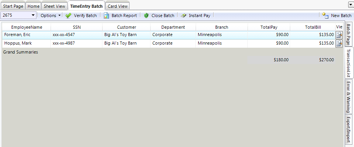Click the Verify Batch green checkmark icon
Image resolution: width=354 pixels, height=147 pixels.
click(68, 16)
